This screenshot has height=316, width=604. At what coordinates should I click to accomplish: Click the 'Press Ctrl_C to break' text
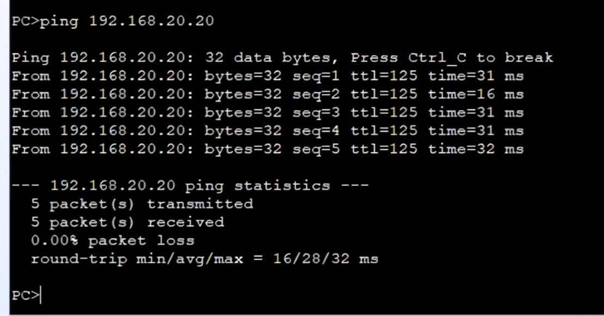(451, 58)
